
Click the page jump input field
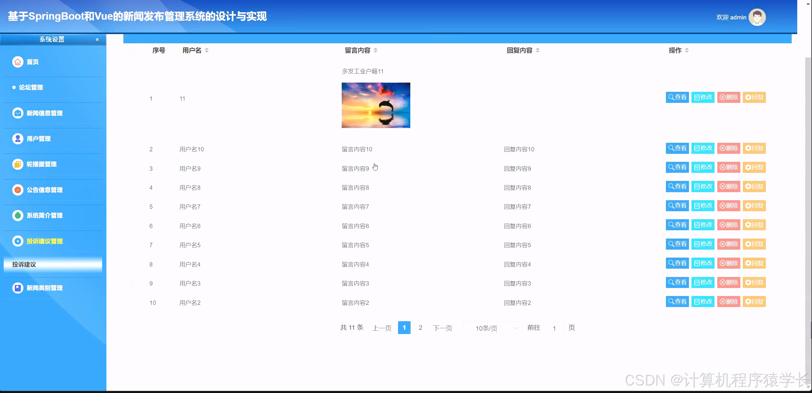tap(555, 328)
